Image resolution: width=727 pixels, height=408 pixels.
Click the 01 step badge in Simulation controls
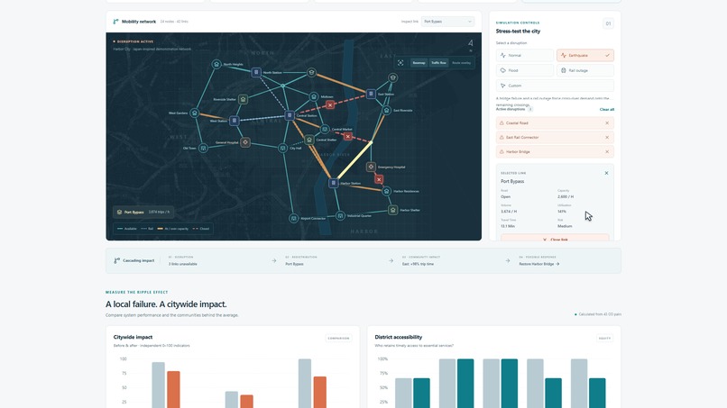[608, 23]
